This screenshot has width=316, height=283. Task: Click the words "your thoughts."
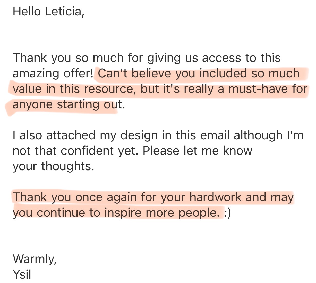click(53, 166)
